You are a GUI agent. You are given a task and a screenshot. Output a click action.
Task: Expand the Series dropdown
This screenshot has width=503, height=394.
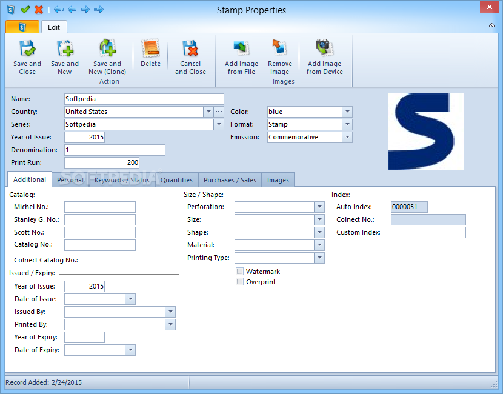(219, 124)
